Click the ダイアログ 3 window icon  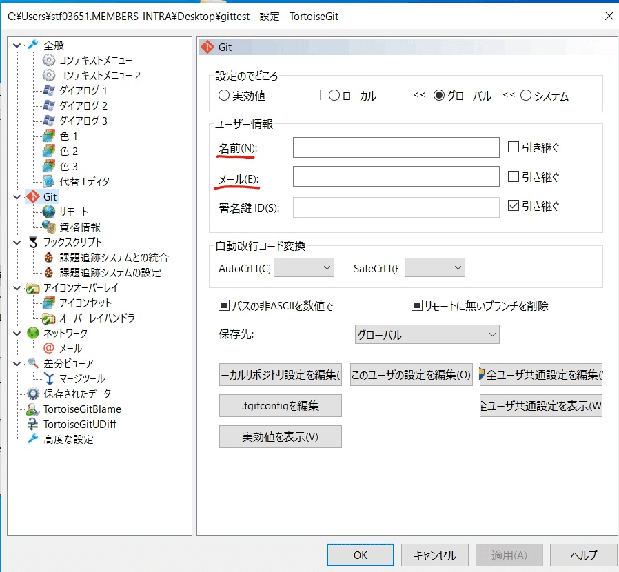[48, 121]
